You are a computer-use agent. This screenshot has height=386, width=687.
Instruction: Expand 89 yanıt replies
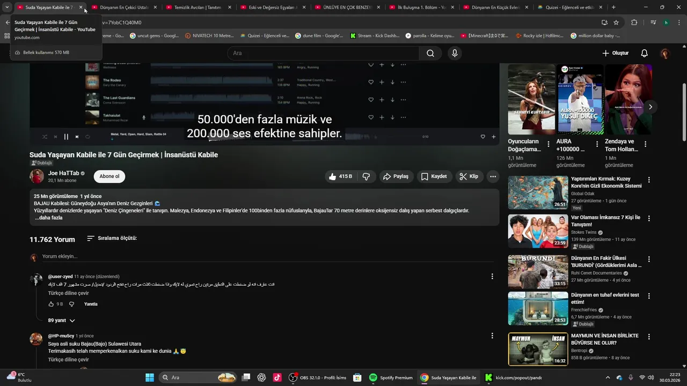(x=61, y=320)
